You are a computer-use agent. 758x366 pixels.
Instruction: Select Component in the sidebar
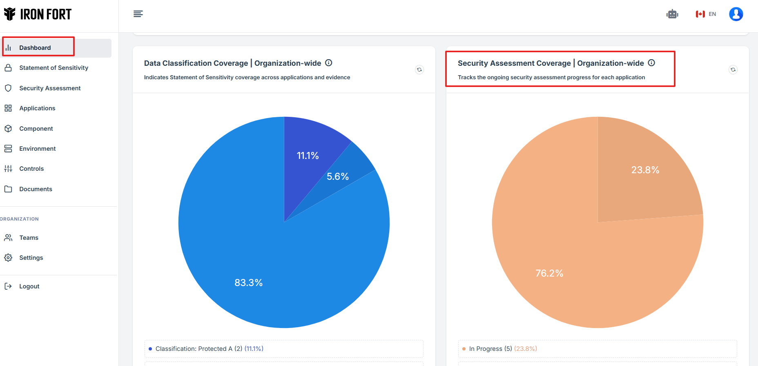(36, 129)
